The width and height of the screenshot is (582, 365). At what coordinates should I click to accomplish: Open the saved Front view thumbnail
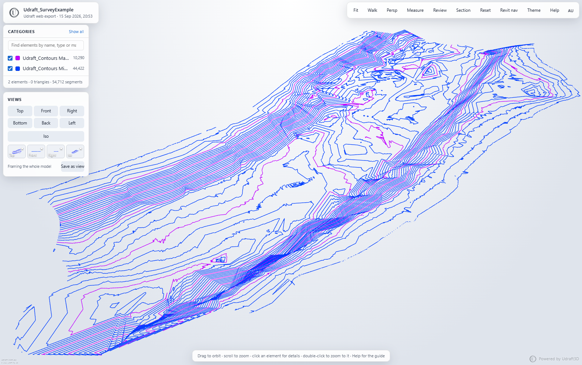point(36,152)
